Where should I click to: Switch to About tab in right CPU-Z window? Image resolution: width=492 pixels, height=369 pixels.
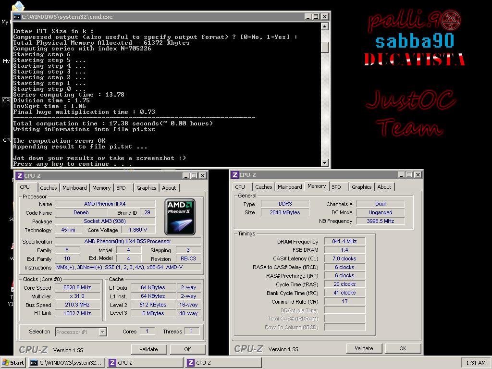tap(384, 187)
